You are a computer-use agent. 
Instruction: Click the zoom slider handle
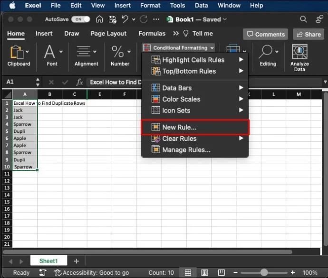pos(264,273)
